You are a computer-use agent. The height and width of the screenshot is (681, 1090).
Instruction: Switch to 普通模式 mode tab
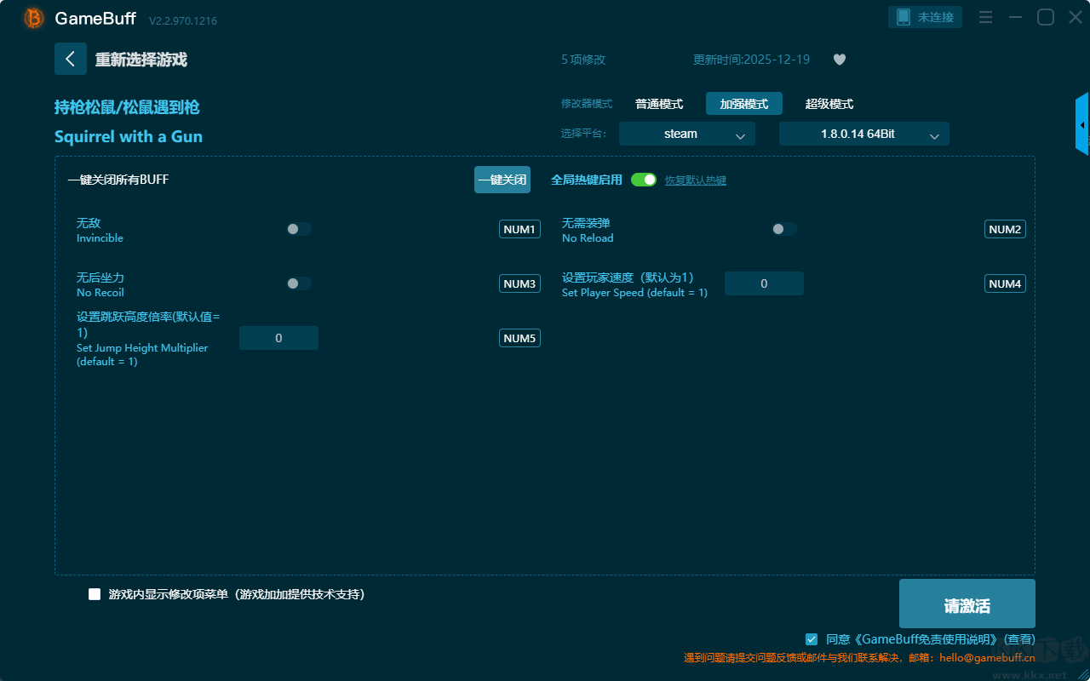pyautogui.click(x=659, y=104)
